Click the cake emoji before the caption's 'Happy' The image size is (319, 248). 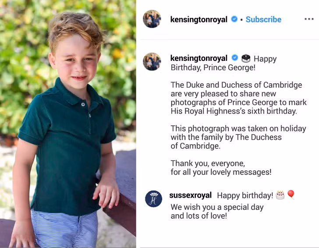click(x=246, y=58)
